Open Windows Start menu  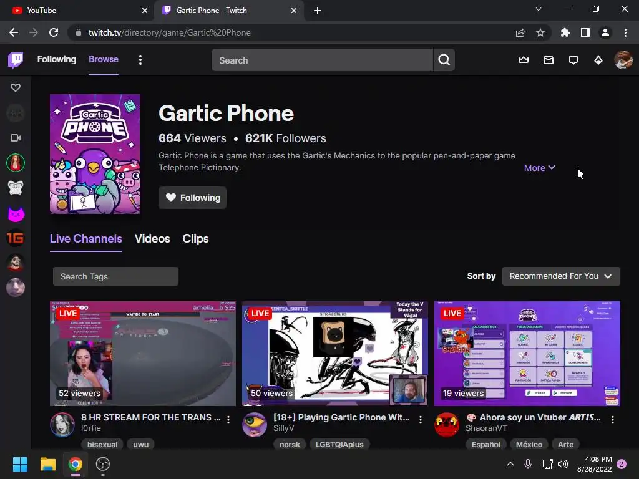[20, 464]
